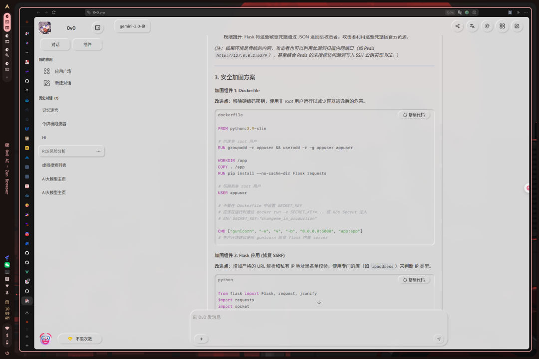Click the green globe extension icon
This screenshot has width=539, height=359.
pos(467,12)
